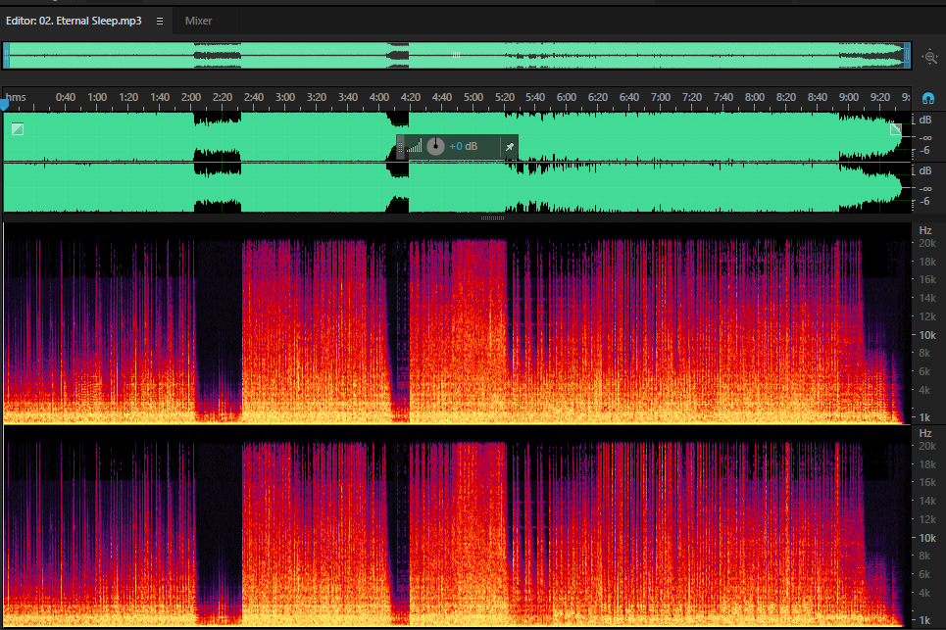Click the 2:00 mark on the time ruler
The image size is (946, 630).
pos(190,97)
